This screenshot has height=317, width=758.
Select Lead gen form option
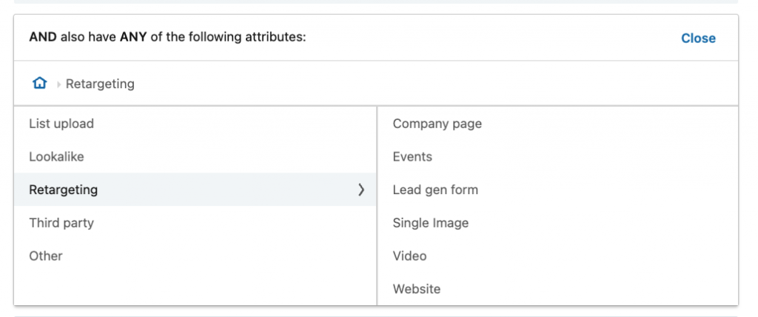(x=558, y=190)
